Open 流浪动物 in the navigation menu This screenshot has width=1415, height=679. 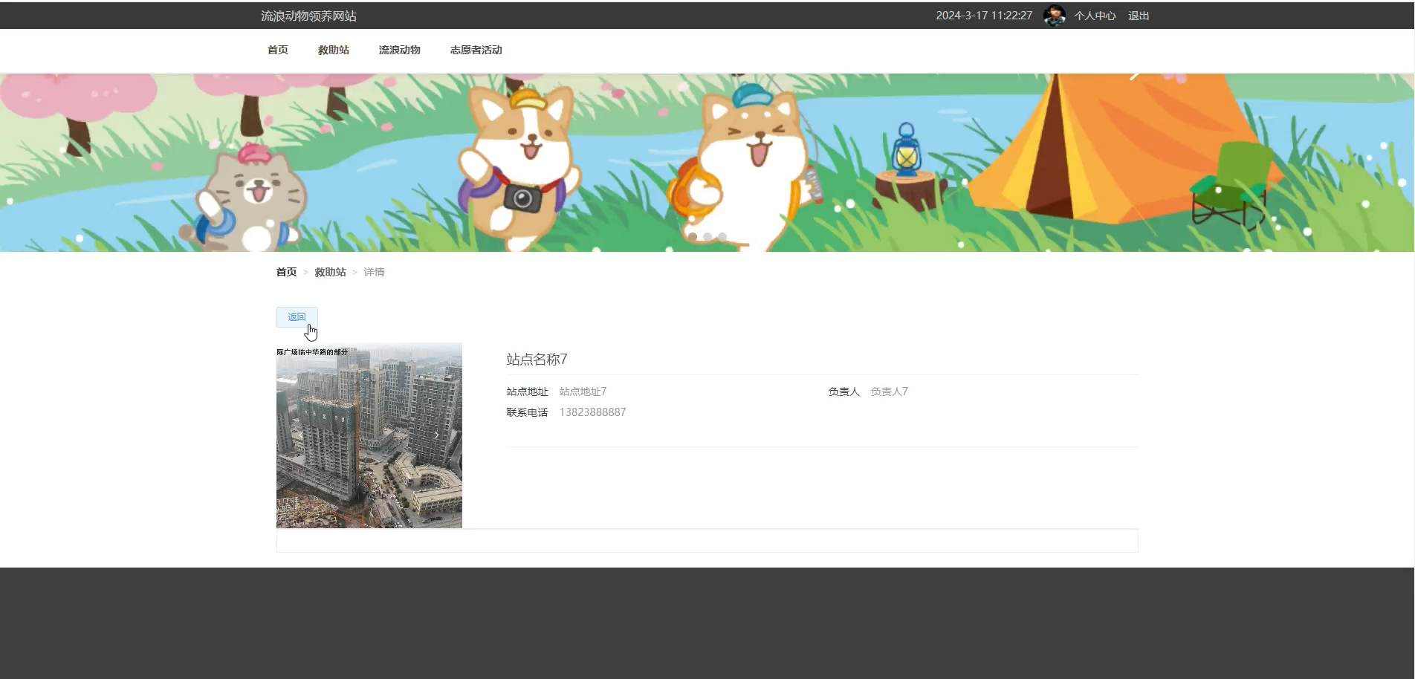(x=400, y=50)
